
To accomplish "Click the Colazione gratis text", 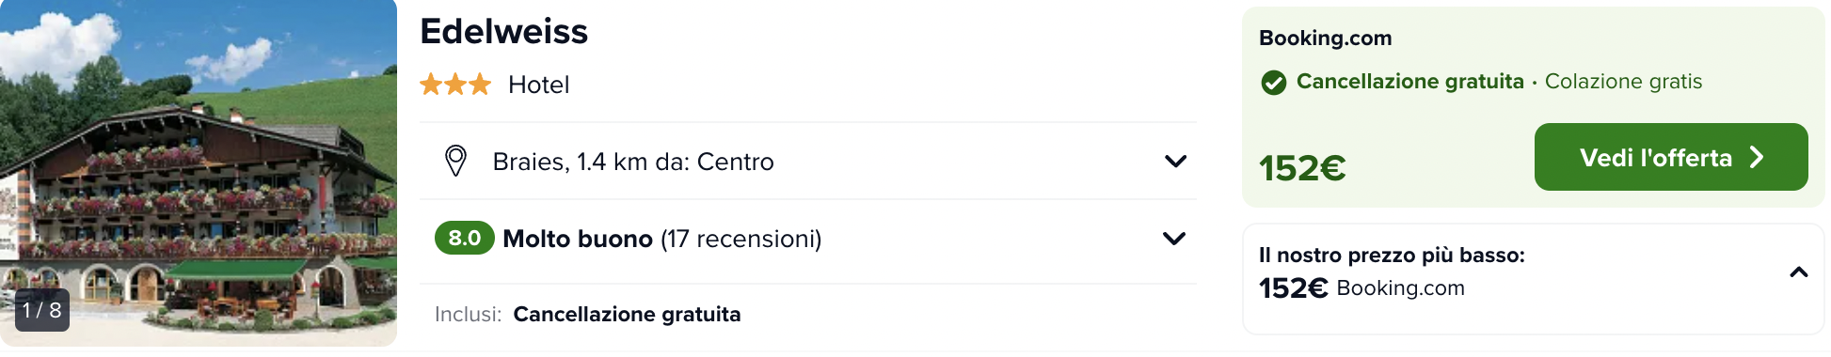I will tap(1623, 82).
